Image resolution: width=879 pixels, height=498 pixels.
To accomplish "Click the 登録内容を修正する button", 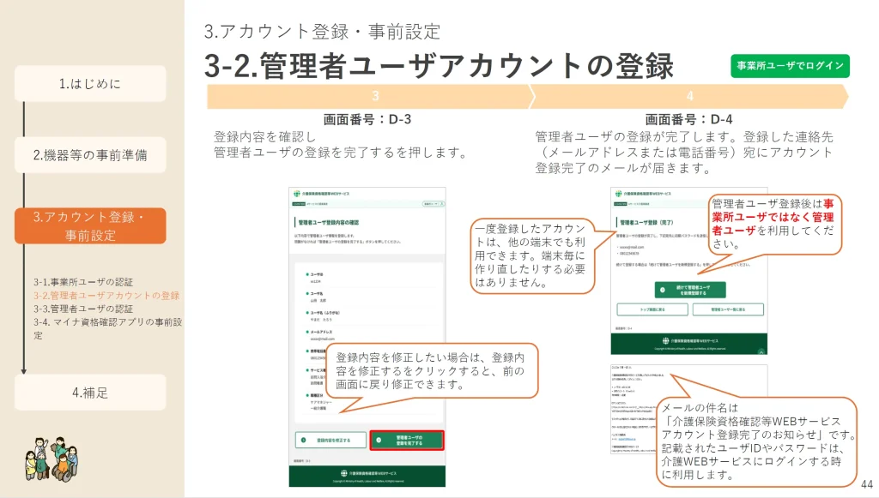I will pos(330,440).
